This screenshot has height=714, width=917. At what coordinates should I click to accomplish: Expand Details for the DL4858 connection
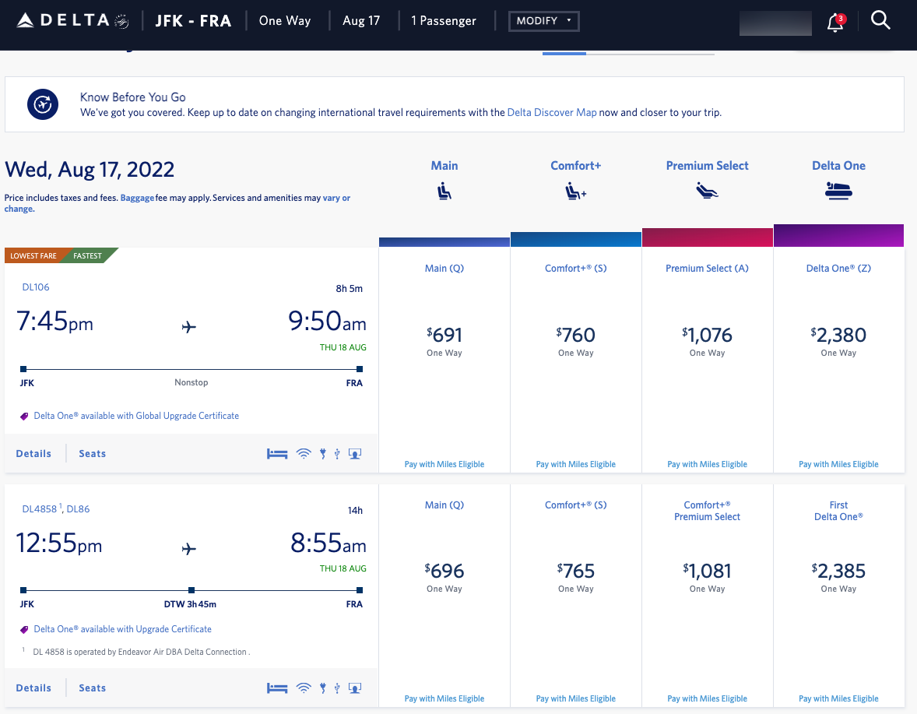coord(33,687)
